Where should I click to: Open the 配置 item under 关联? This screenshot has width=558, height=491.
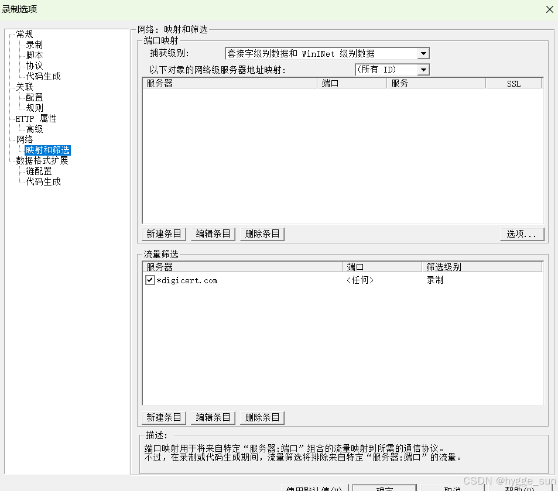click(x=34, y=97)
